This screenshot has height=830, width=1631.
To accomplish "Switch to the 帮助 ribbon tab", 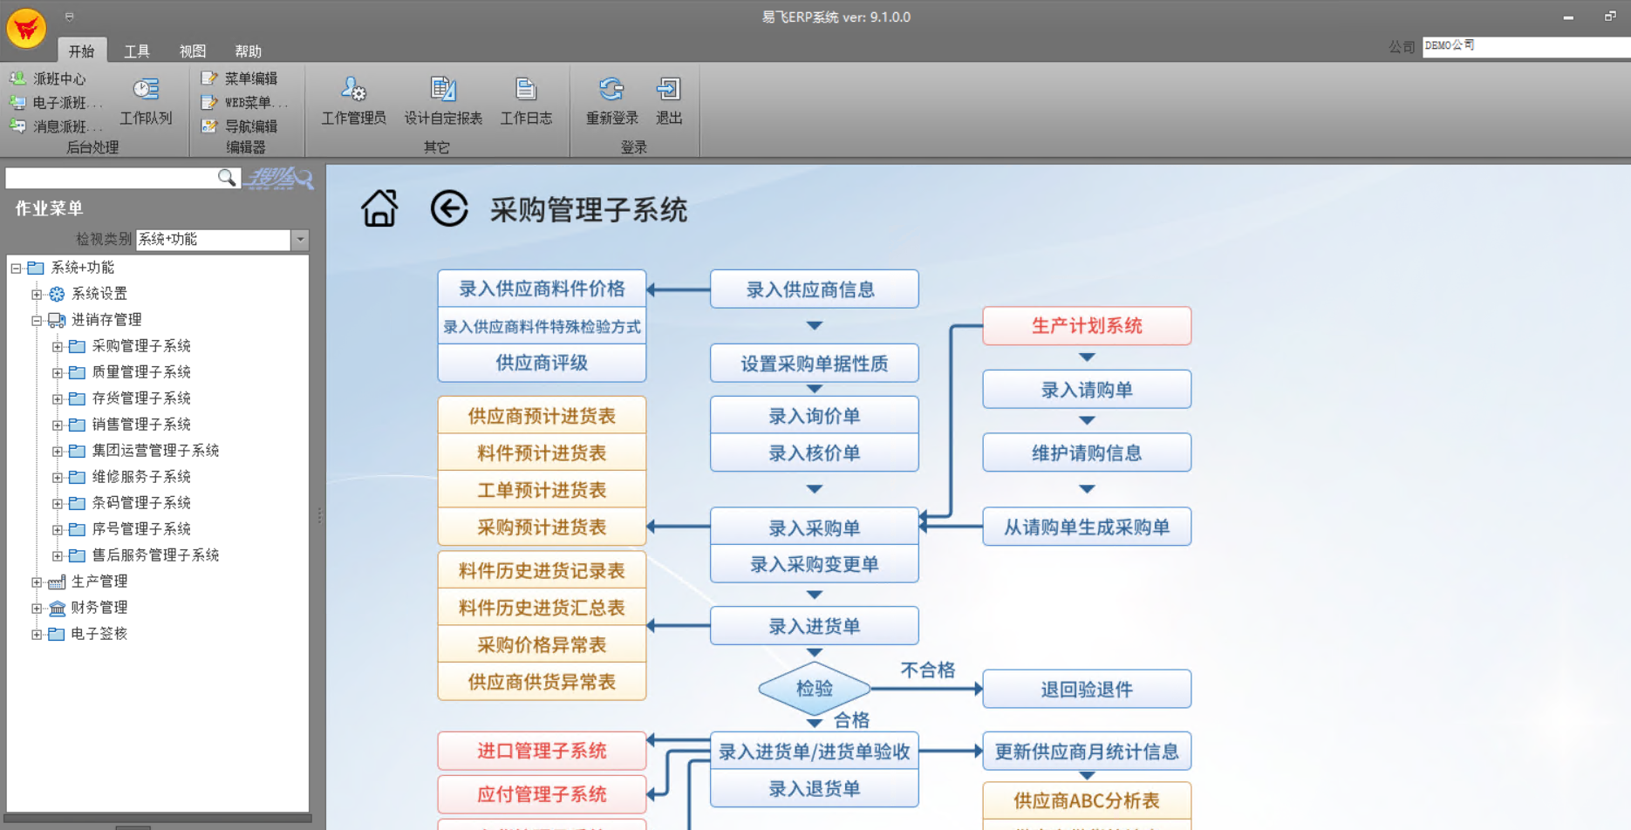I will (x=249, y=51).
